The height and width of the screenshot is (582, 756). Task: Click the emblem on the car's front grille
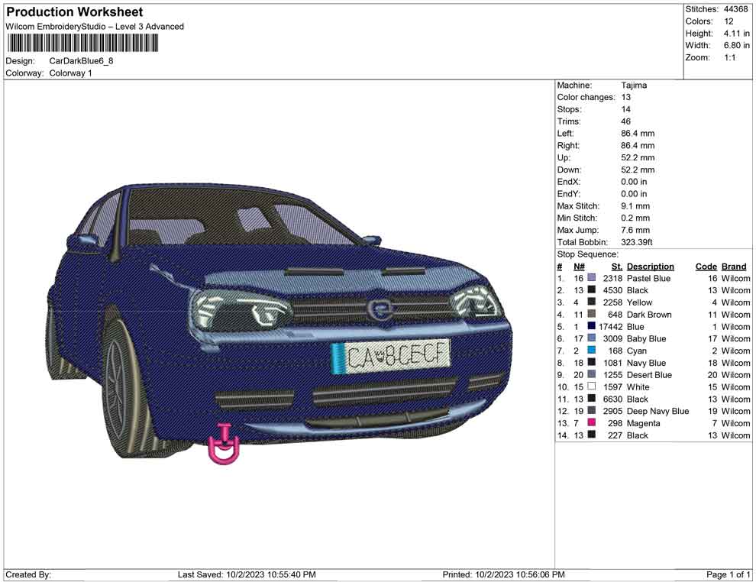coord(378,309)
